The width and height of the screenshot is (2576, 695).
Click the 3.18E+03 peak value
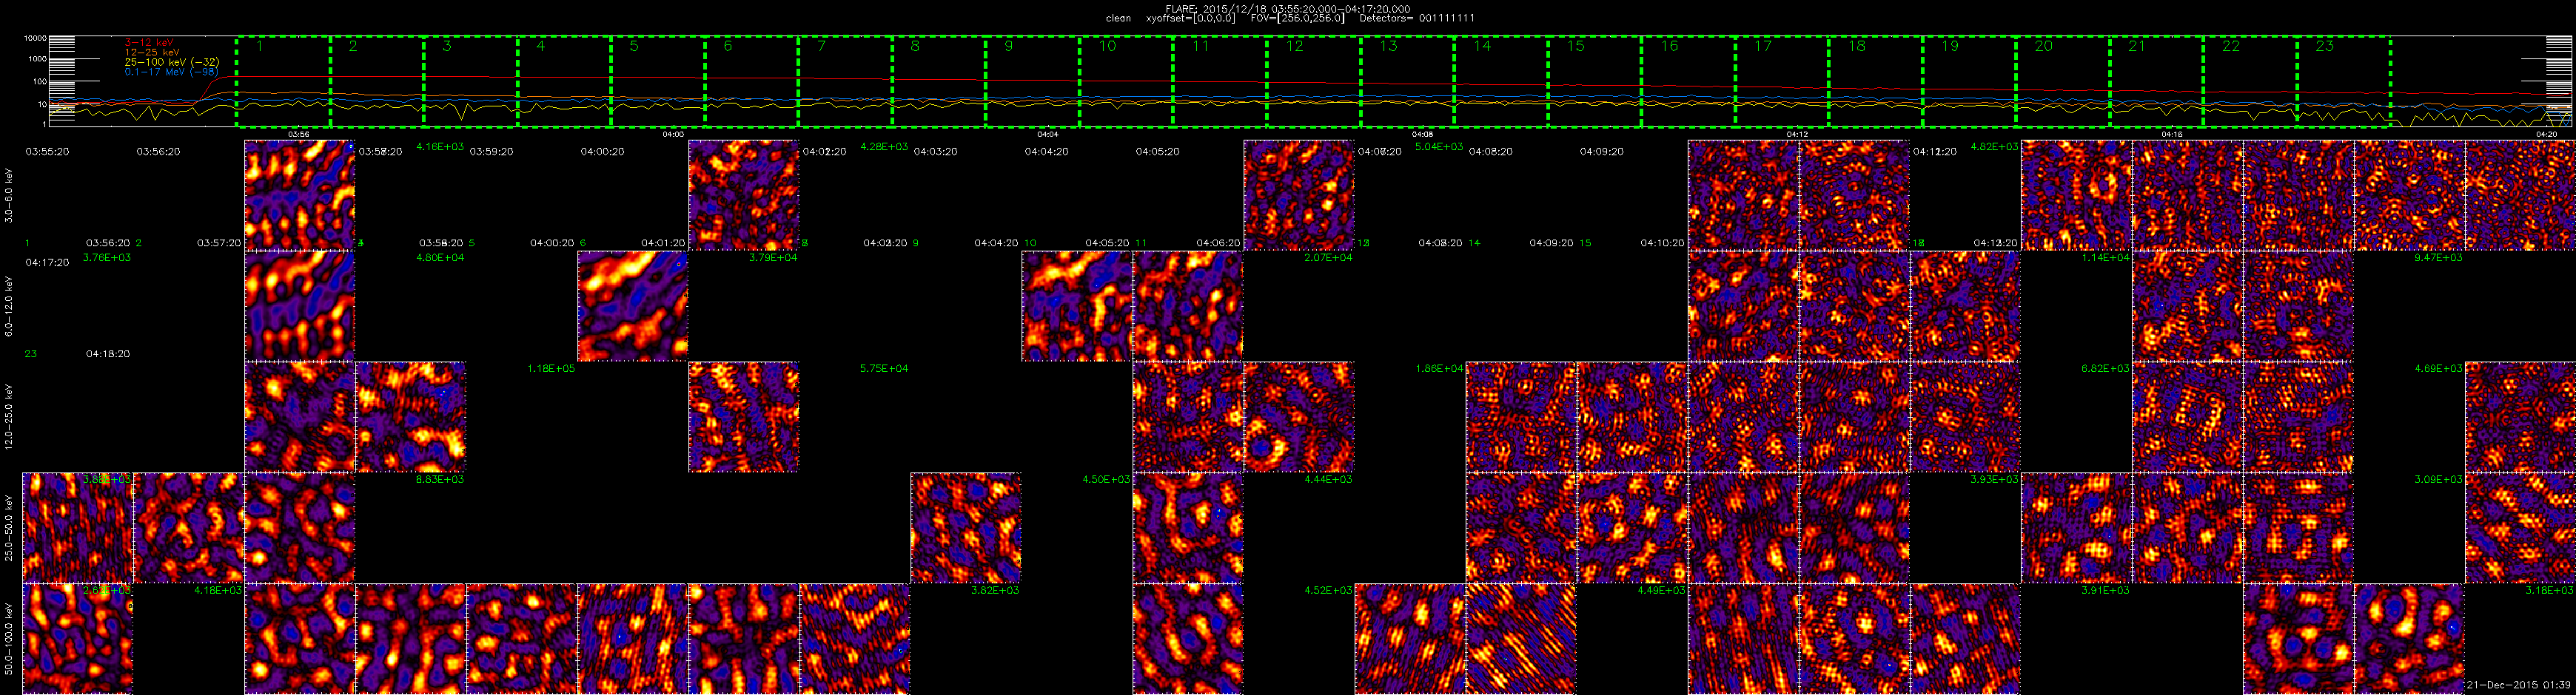tap(2549, 590)
